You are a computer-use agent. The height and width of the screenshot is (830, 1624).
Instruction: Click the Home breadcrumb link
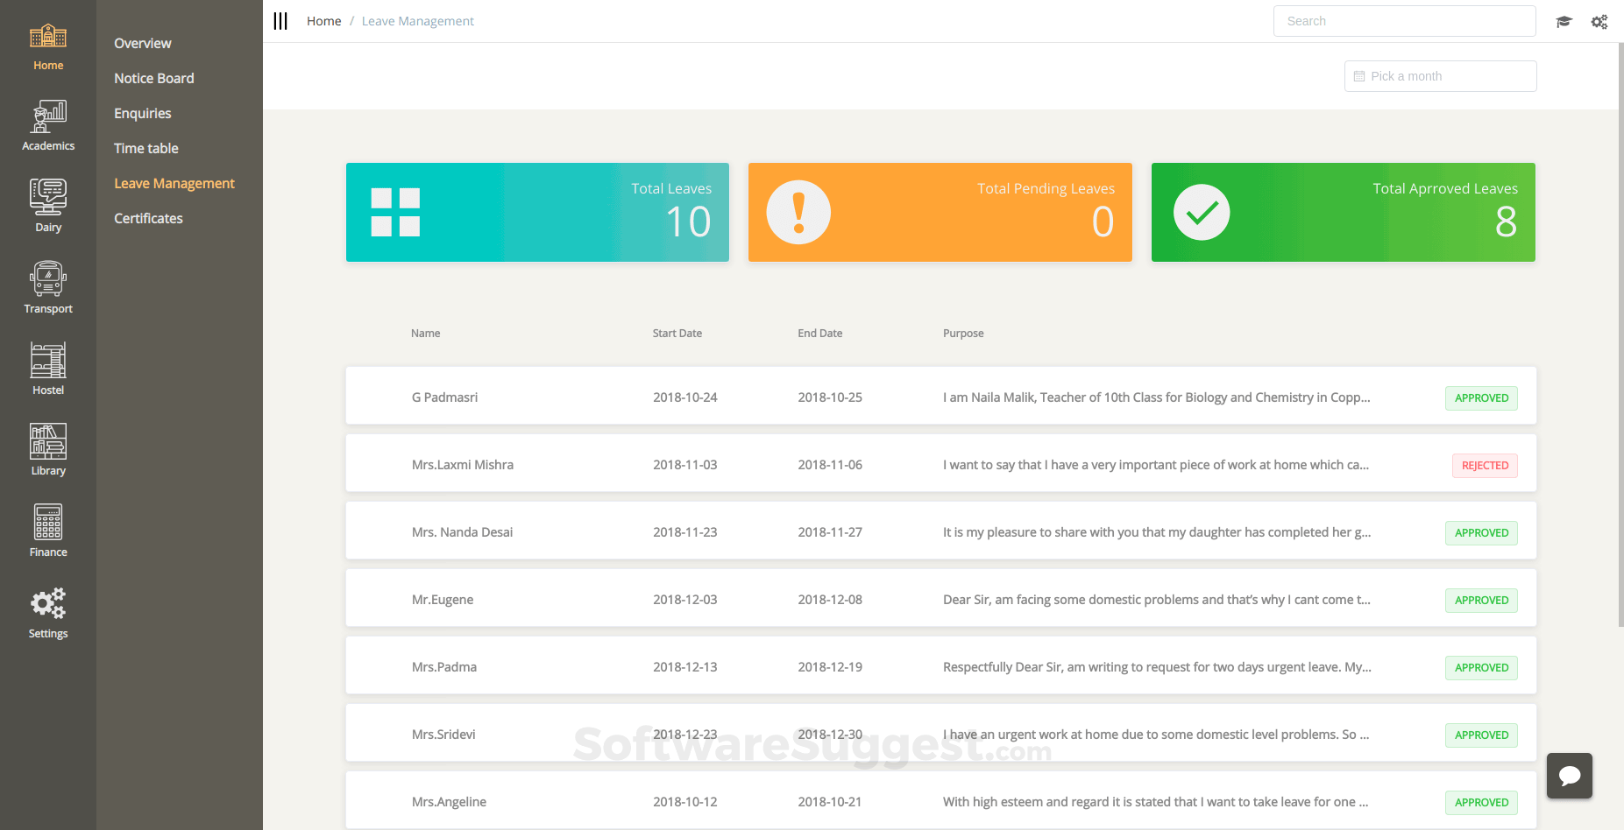323,21
